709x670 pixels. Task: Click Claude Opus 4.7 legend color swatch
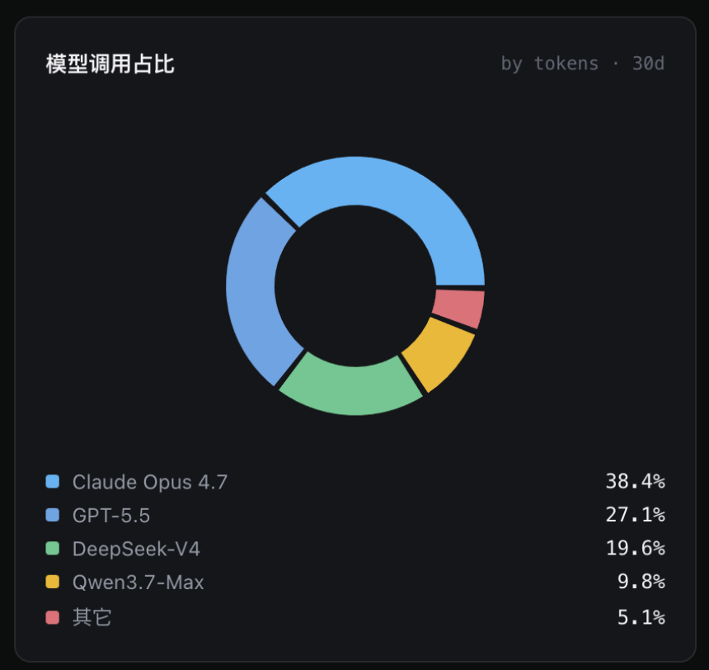point(53,482)
